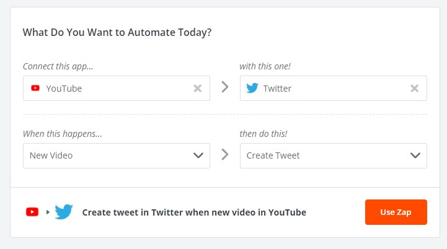This screenshot has height=249, width=447.
Task: Click the Twitter bird icon in the second app field
Action: (252, 89)
